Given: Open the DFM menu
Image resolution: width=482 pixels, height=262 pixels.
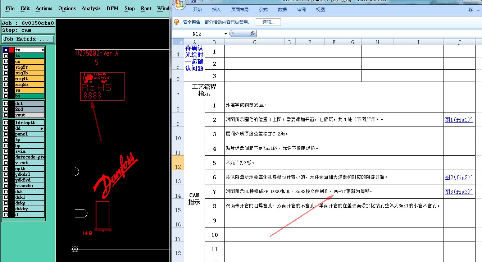Looking at the screenshot, I should click(x=113, y=8).
